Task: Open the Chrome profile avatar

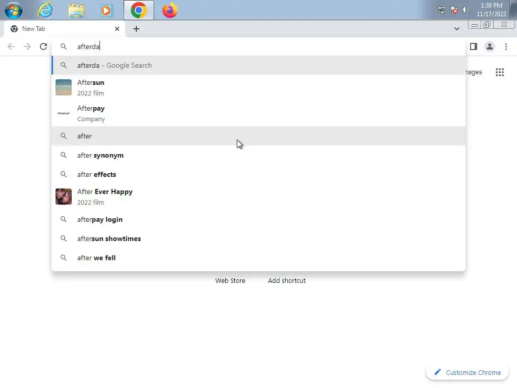Action: [x=490, y=46]
